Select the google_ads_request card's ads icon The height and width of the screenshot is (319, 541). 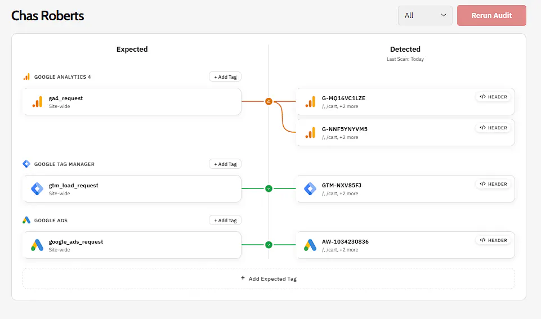click(37, 245)
